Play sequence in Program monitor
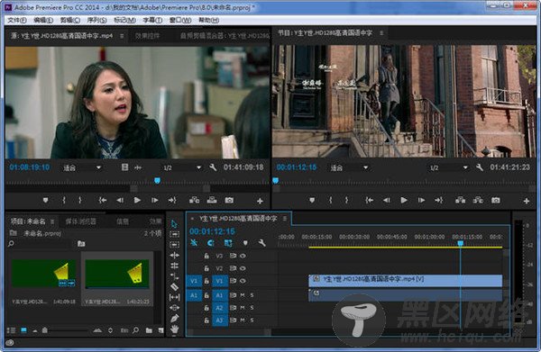The width and height of the screenshot is (541, 352). click(x=404, y=200)
